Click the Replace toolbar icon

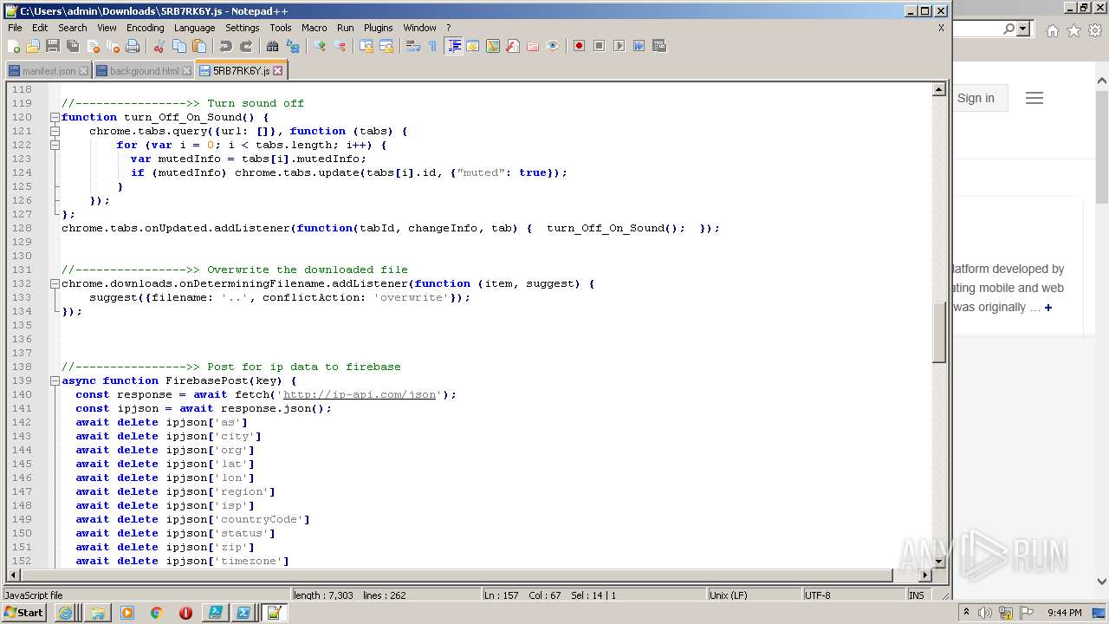click(293, 46)
